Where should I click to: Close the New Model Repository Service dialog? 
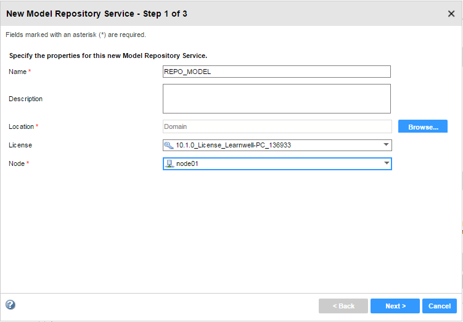(451, 14)
